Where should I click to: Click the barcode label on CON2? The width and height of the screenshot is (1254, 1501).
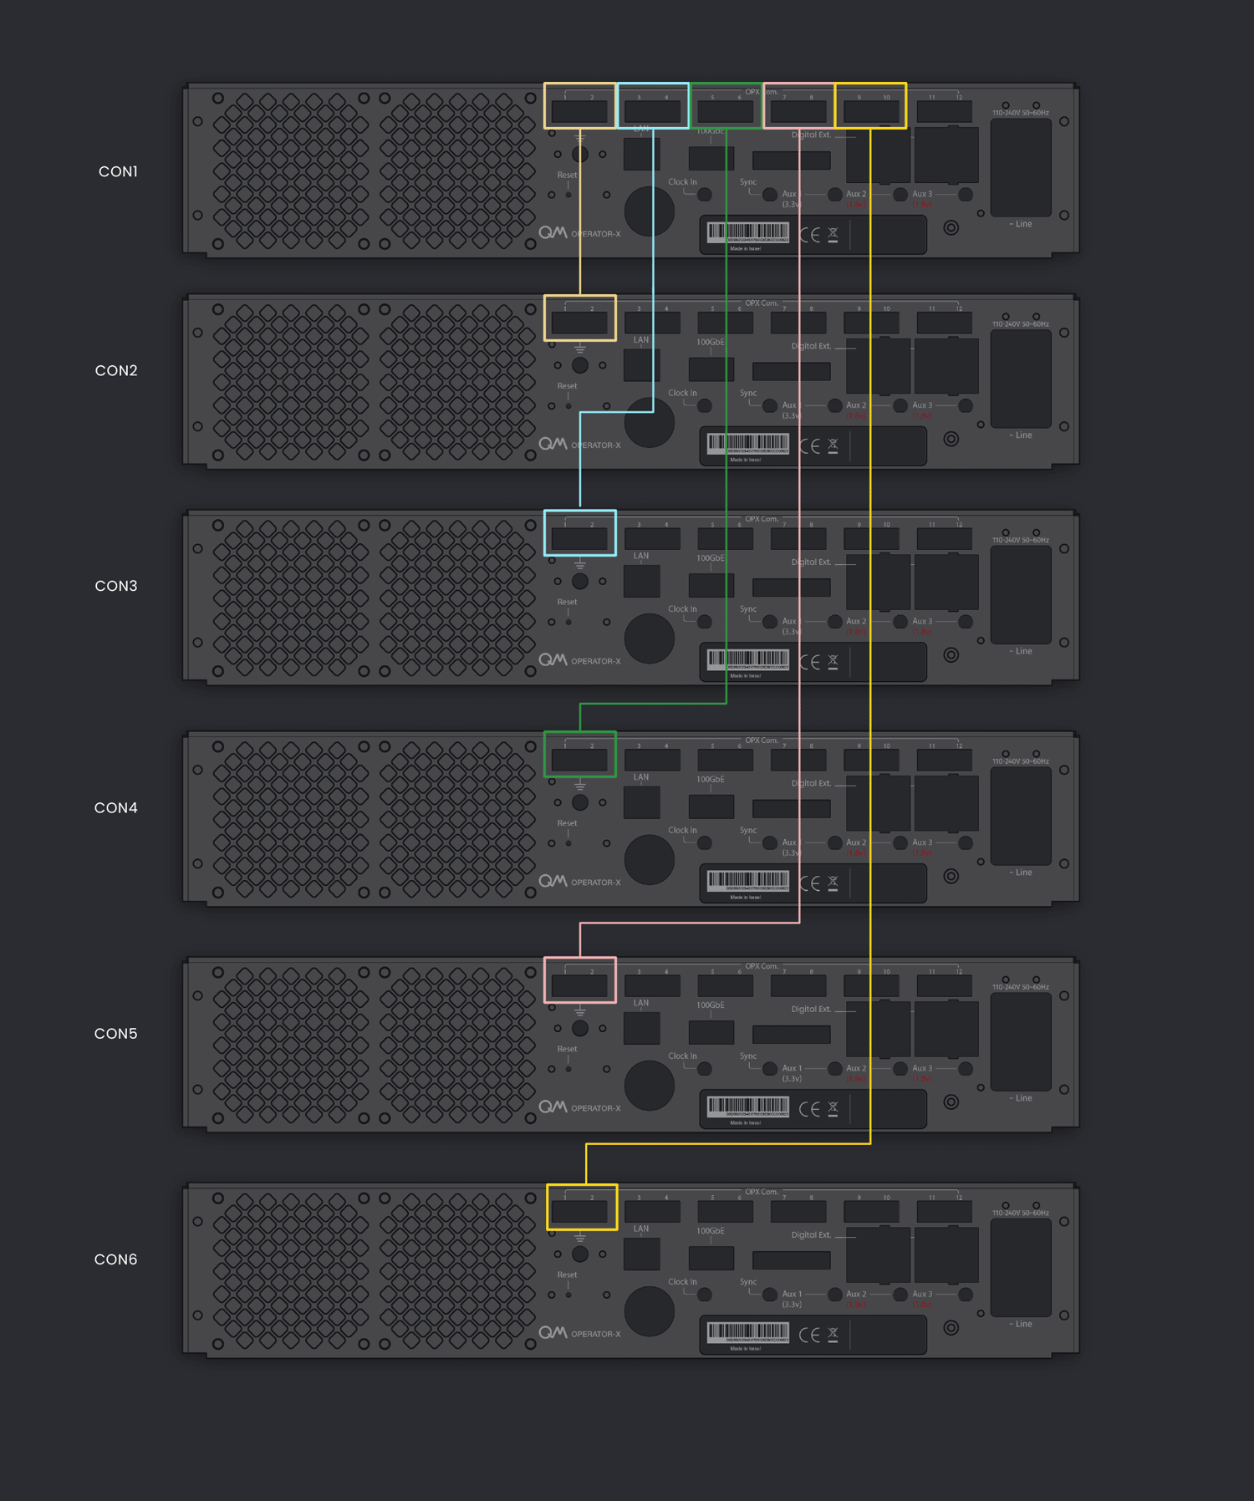[x=747, y=443]
